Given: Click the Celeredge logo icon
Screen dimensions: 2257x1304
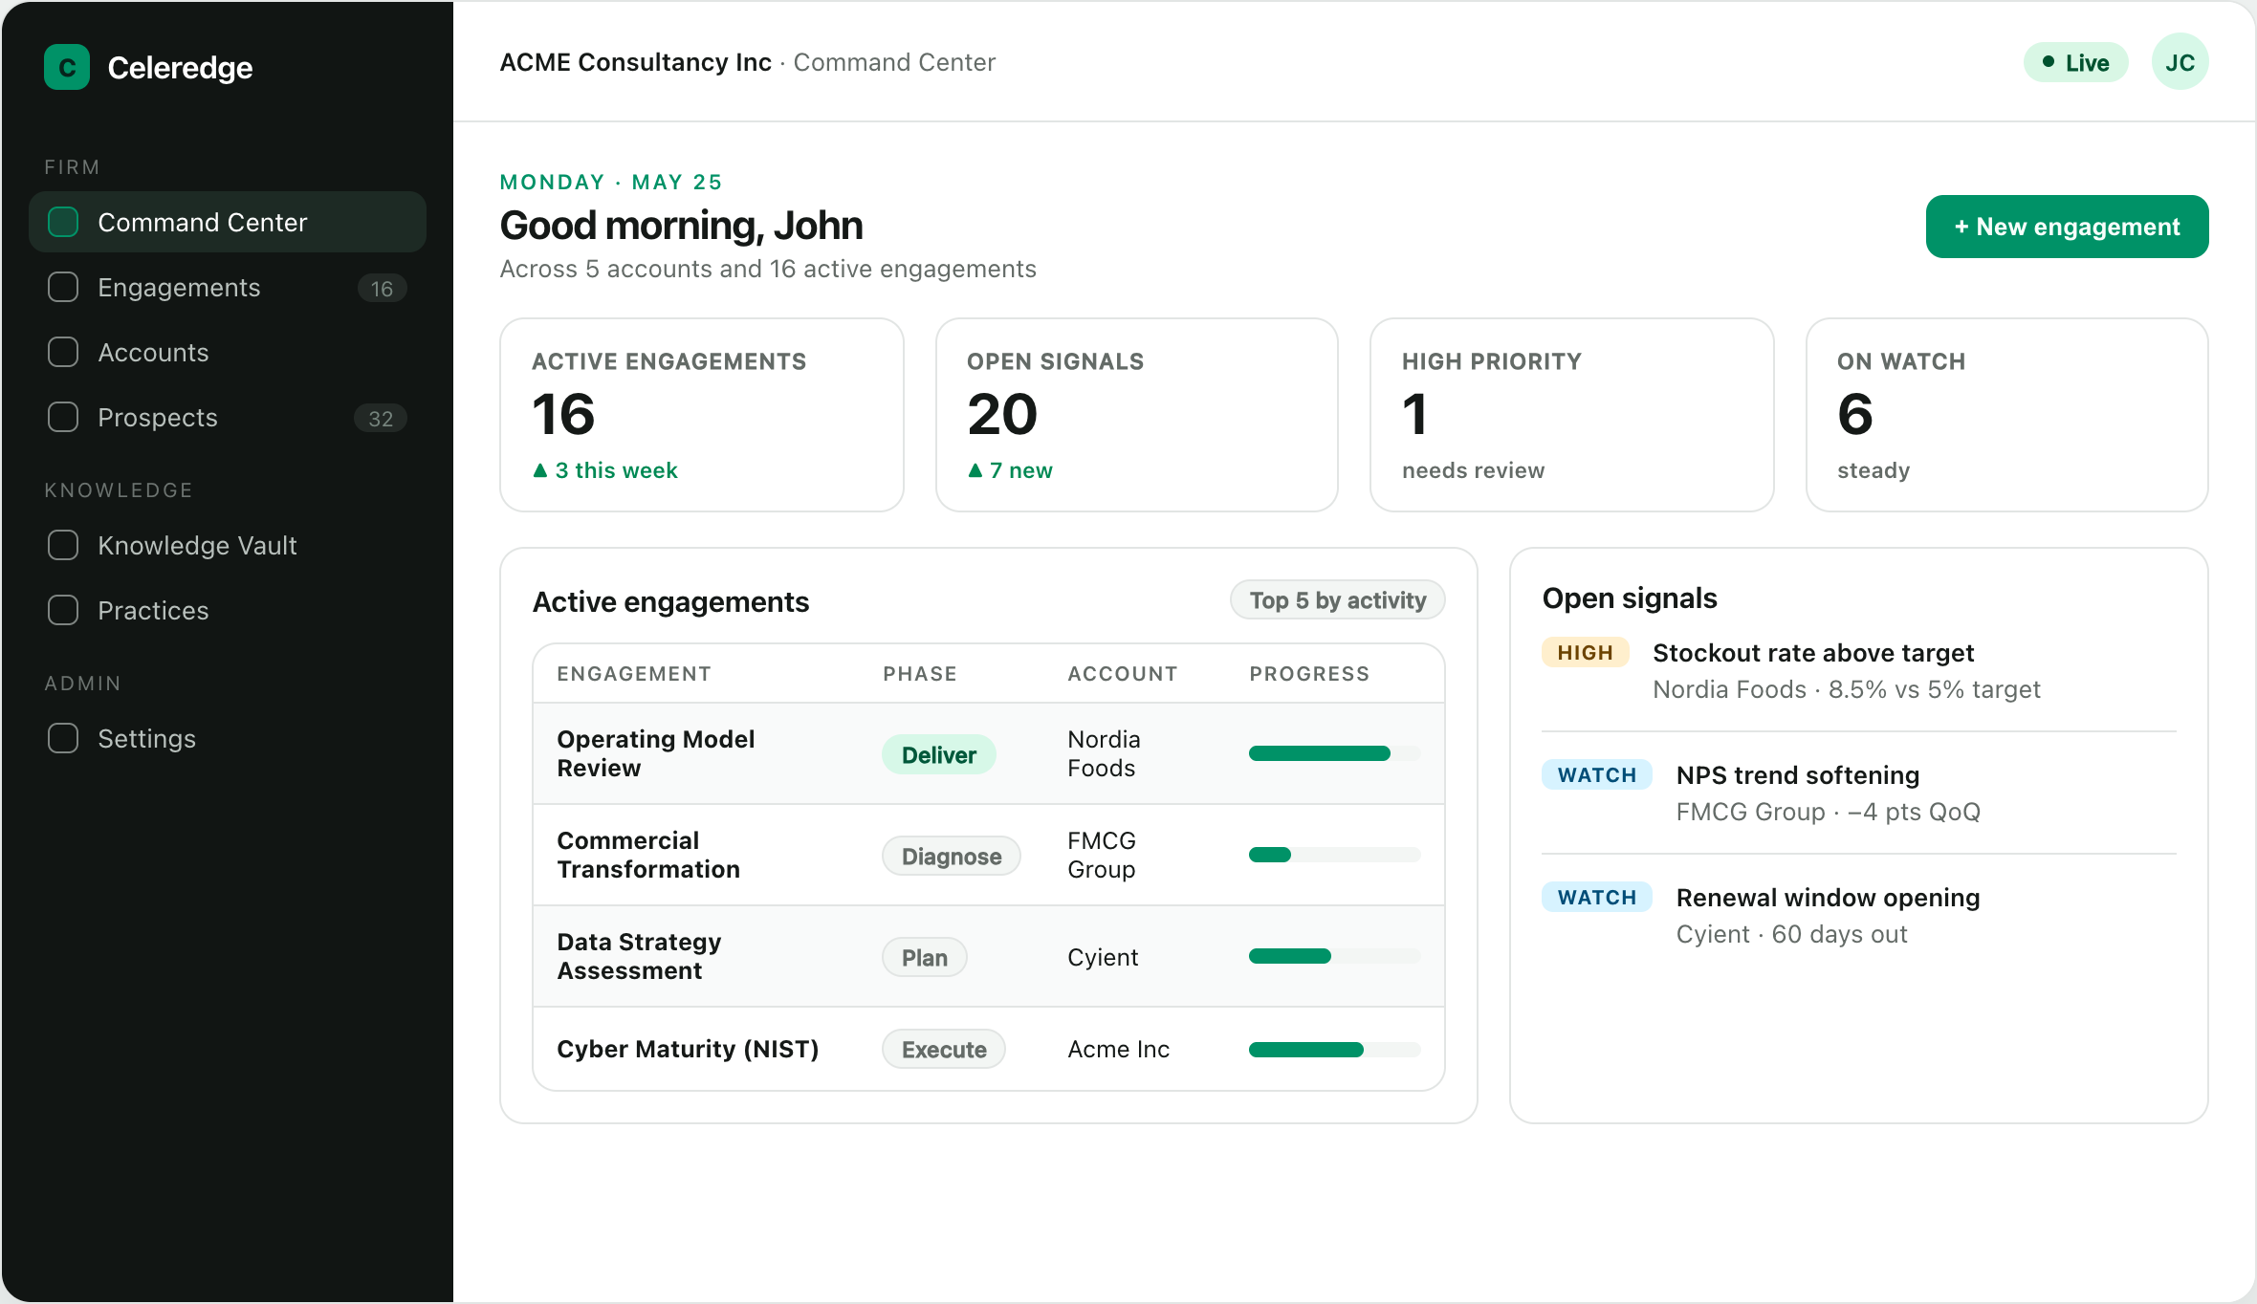Looking at the screenshot, I should pyautogui.click(x=67, y=67).
